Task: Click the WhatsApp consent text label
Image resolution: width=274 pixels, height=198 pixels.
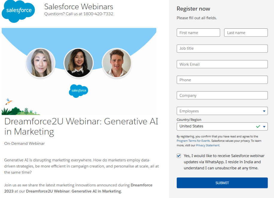Action: tap(224, 162)
